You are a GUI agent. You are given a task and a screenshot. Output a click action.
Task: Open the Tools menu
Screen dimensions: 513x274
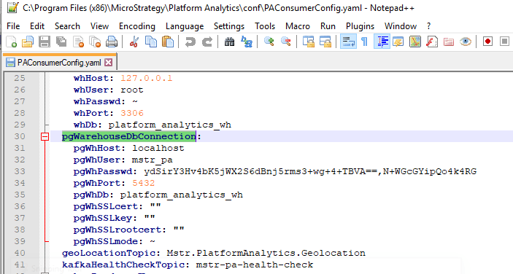click(265, 26)
